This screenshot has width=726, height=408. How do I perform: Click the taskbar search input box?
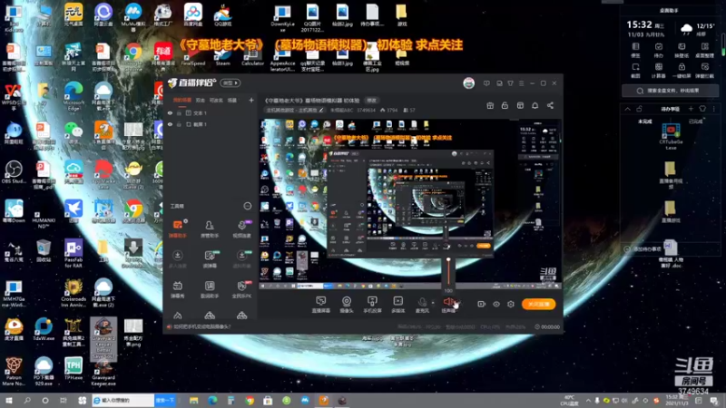pyautogui.click(x=123, y=400)
